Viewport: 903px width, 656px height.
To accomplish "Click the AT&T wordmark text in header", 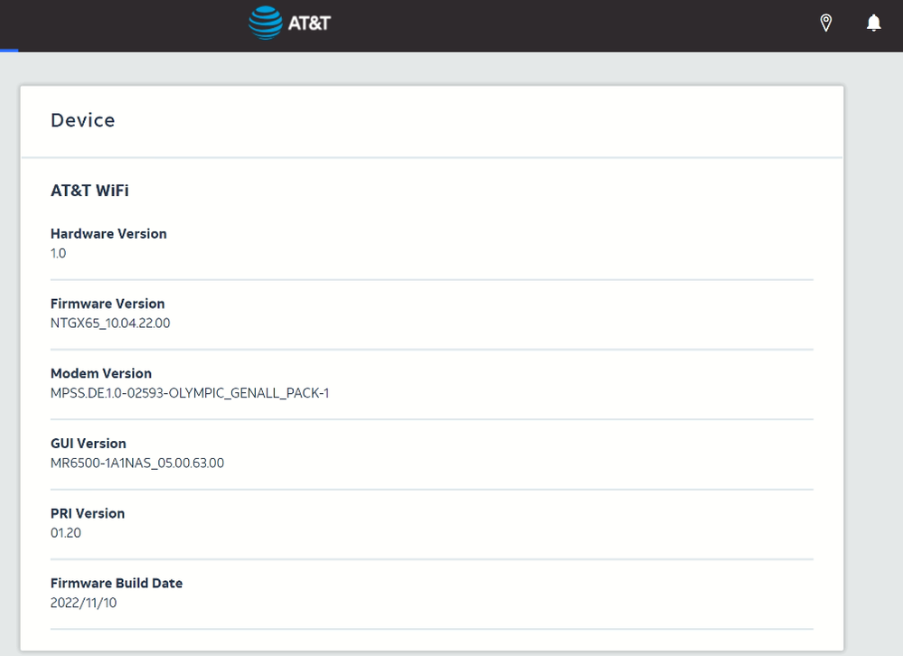I will tap(309, 23).
